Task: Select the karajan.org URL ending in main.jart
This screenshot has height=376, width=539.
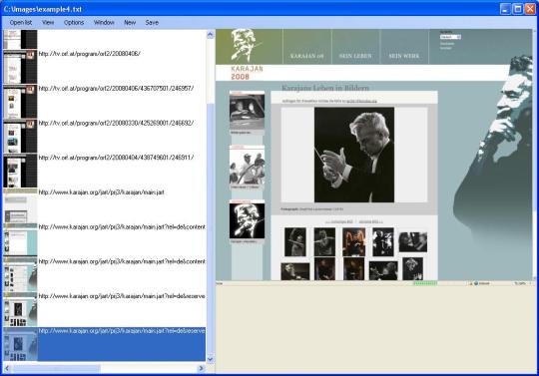Action: coord(101,192)
